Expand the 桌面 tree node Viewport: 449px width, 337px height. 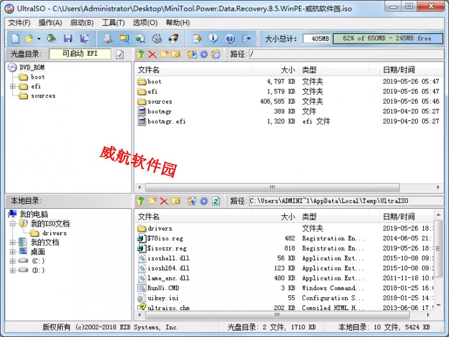pyautogui.click(x=13, y=252)
